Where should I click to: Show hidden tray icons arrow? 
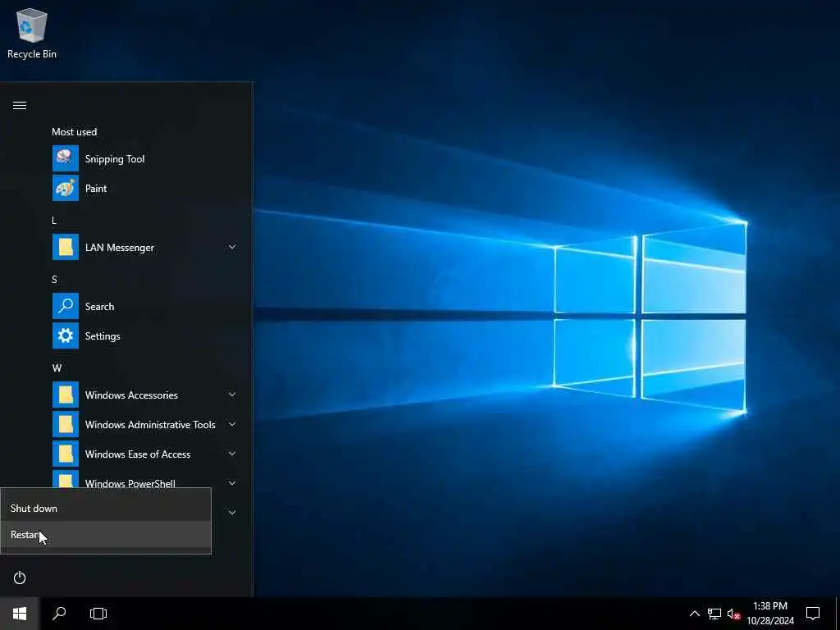pos(694,614)
